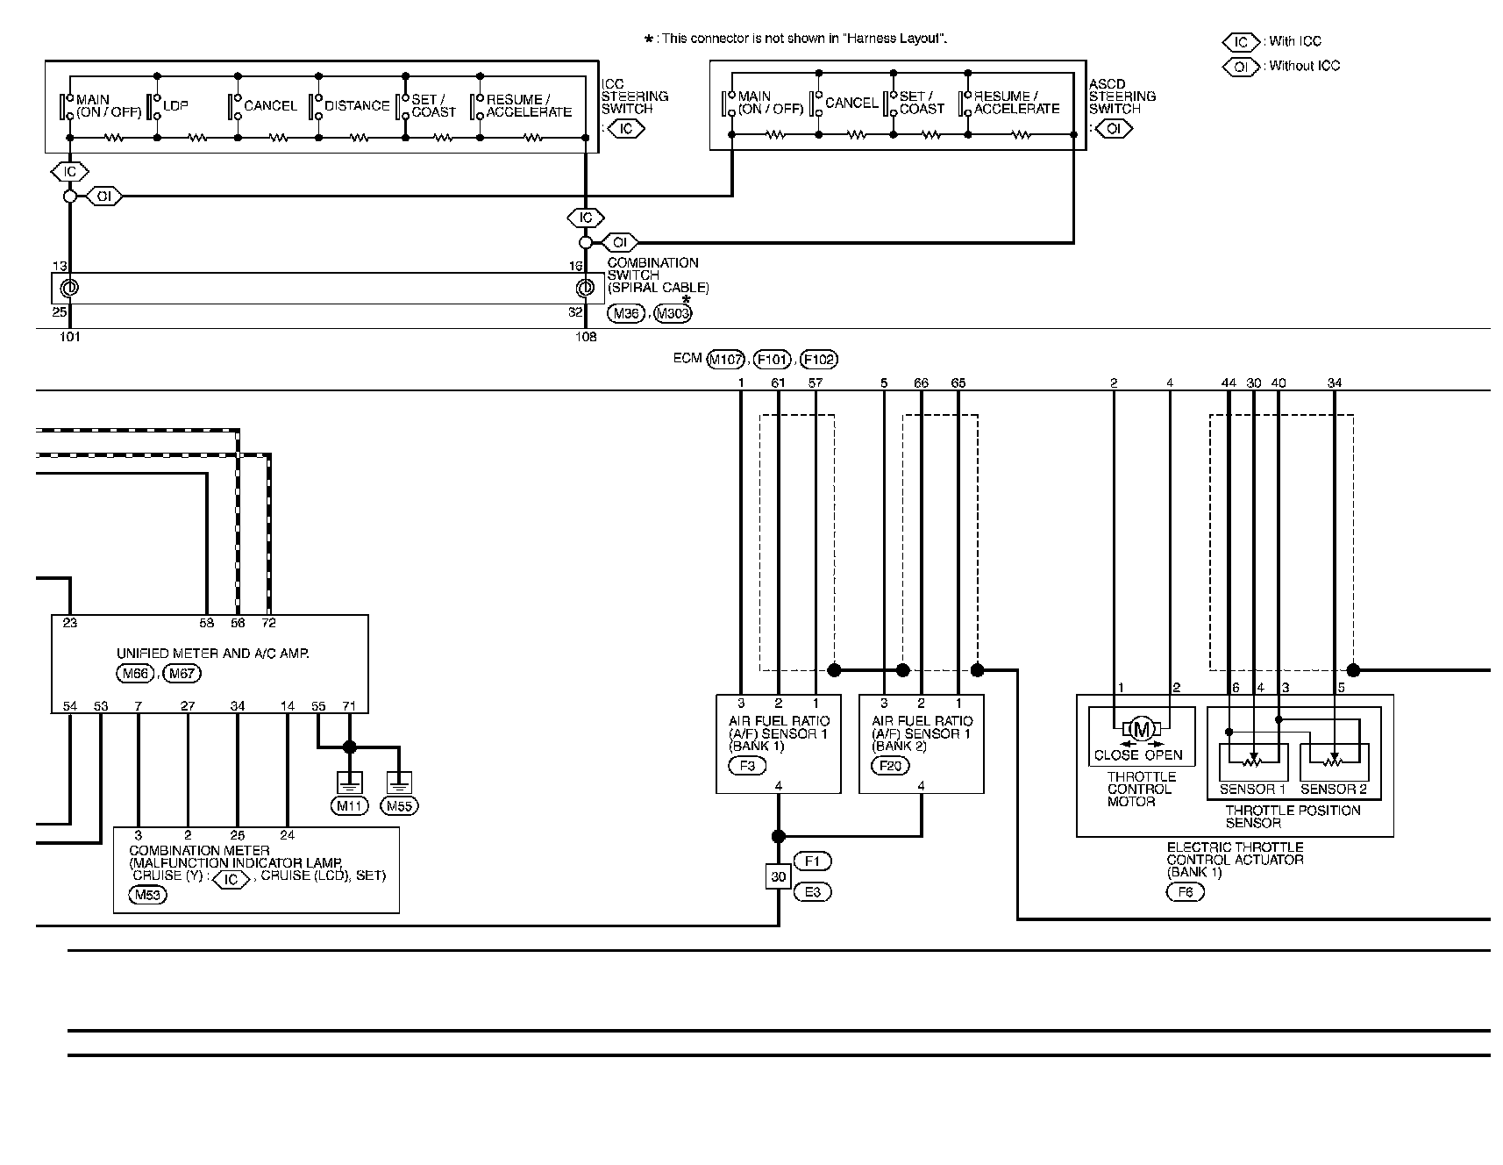
Task: Select junction box 30 between F1 and E3
Action: 779,876
